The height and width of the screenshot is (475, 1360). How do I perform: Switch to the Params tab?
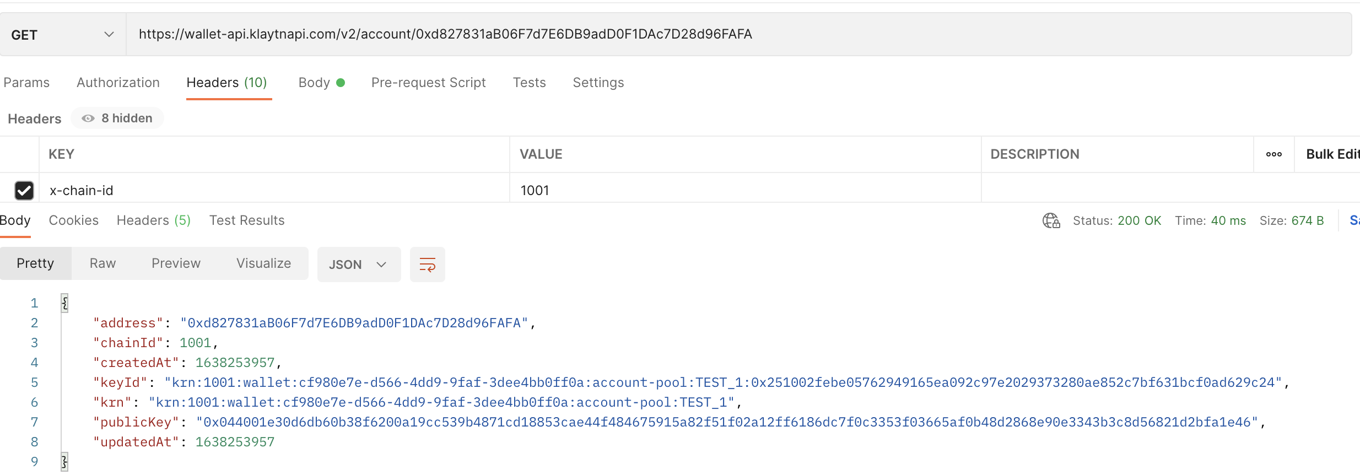click(x=26, y=83)
